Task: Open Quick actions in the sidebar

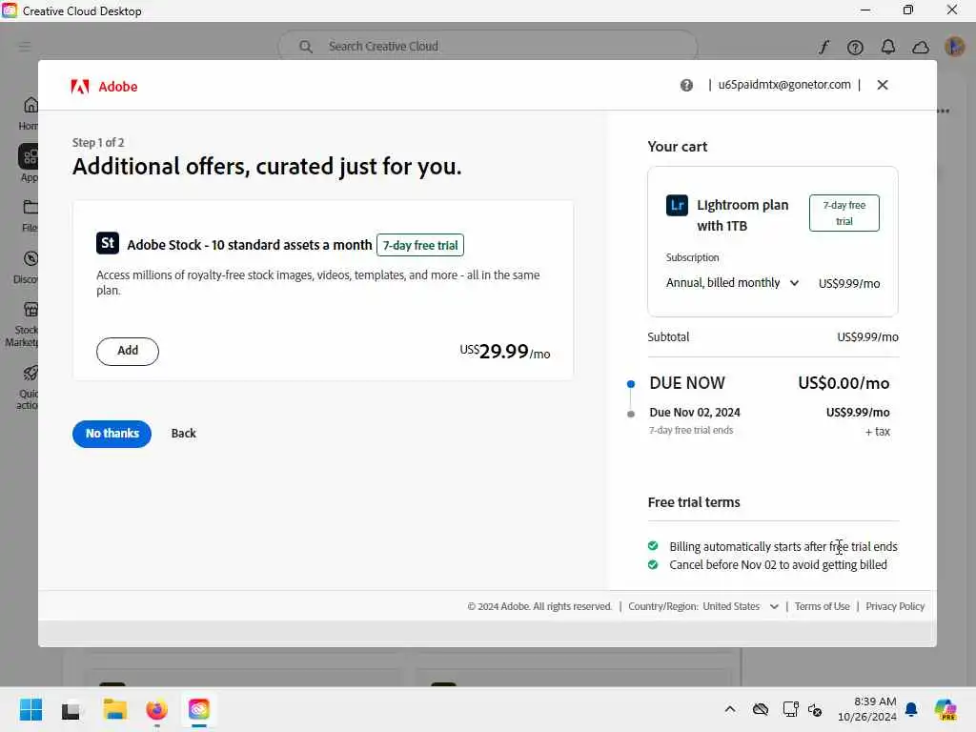Action: click(x=28, y=387)
